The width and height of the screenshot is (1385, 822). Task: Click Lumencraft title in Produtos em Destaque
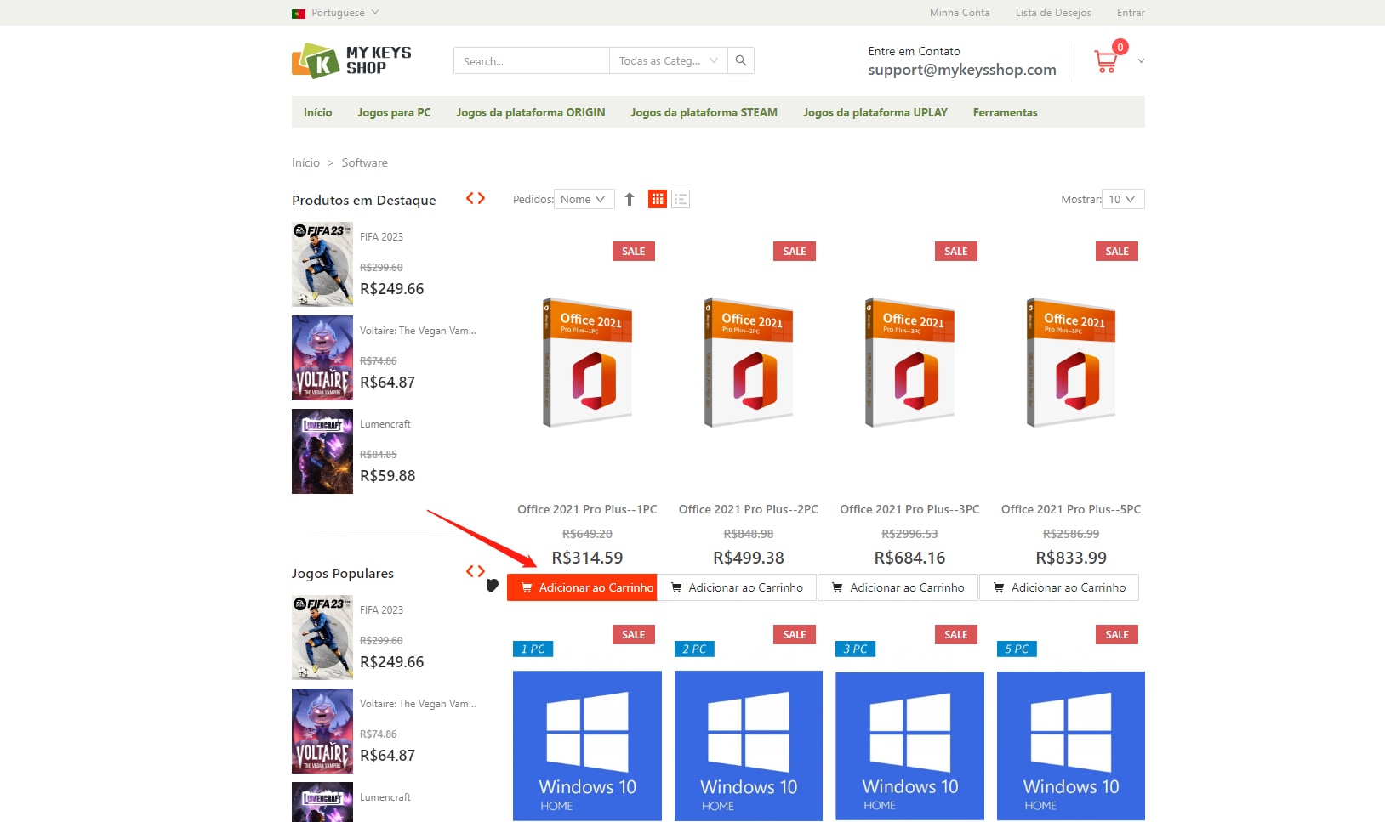pos(385,424)
